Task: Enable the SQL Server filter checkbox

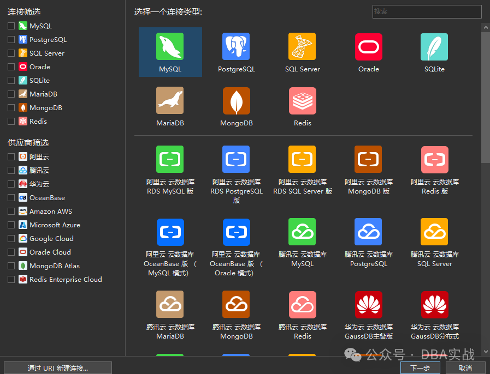Action: (11, 53)
